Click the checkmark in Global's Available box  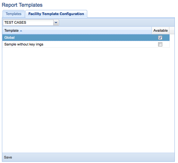point(160,37)
